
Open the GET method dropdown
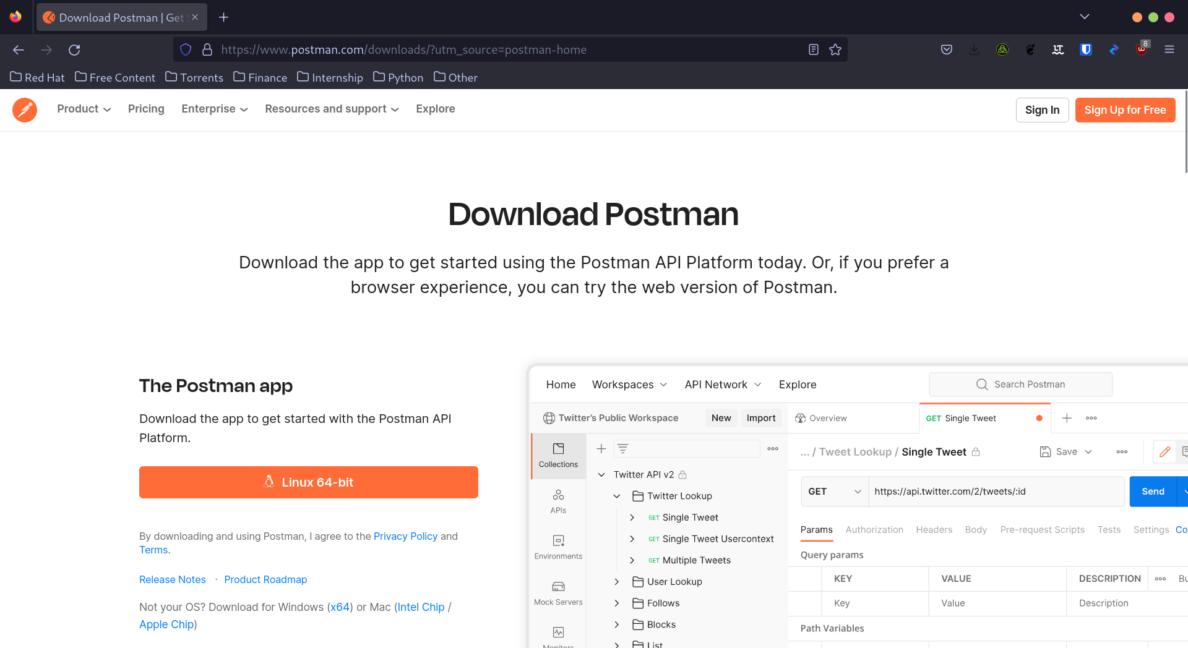833,491
